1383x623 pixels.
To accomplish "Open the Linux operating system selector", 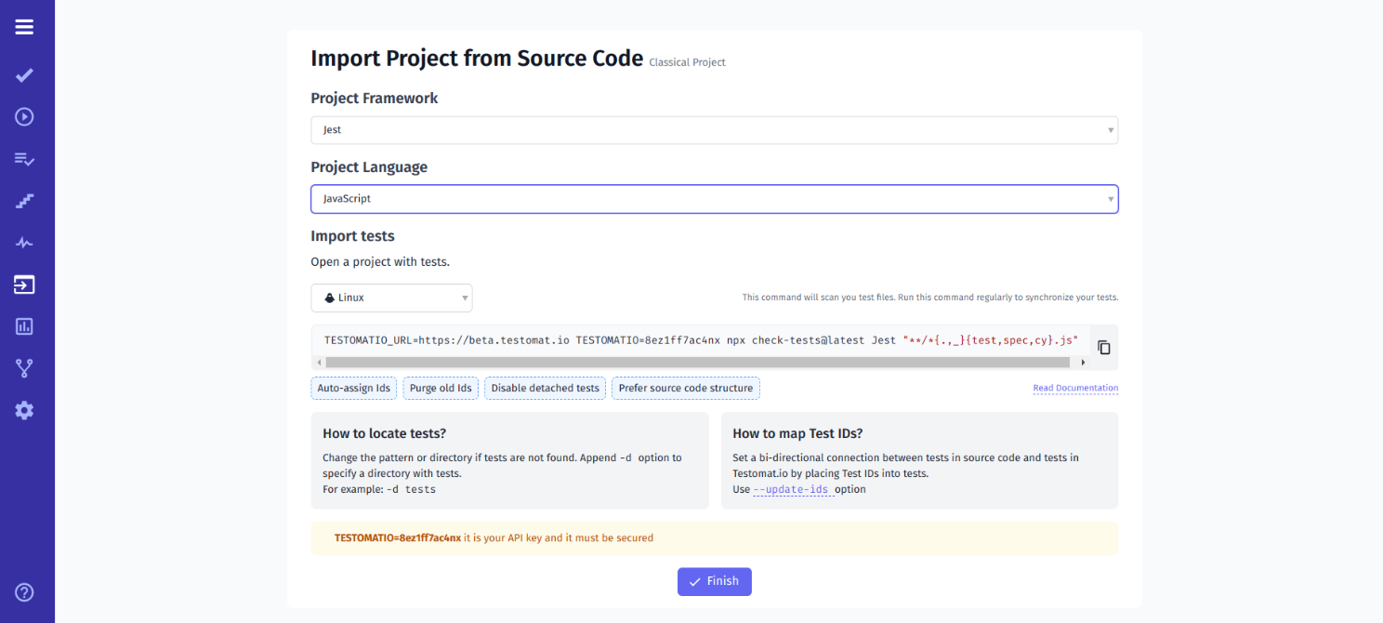I will (391, 298).
